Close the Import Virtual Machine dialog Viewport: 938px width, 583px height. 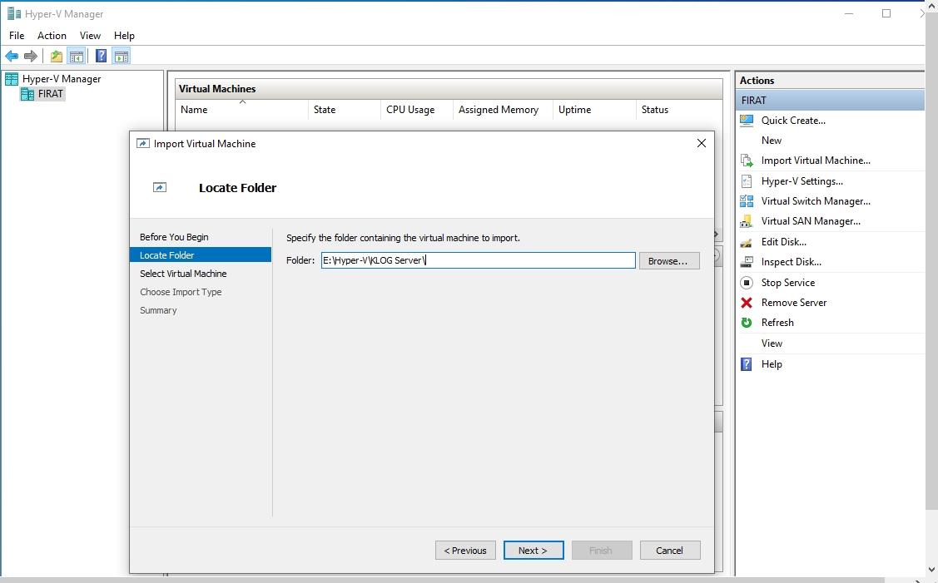click(701, 144)
